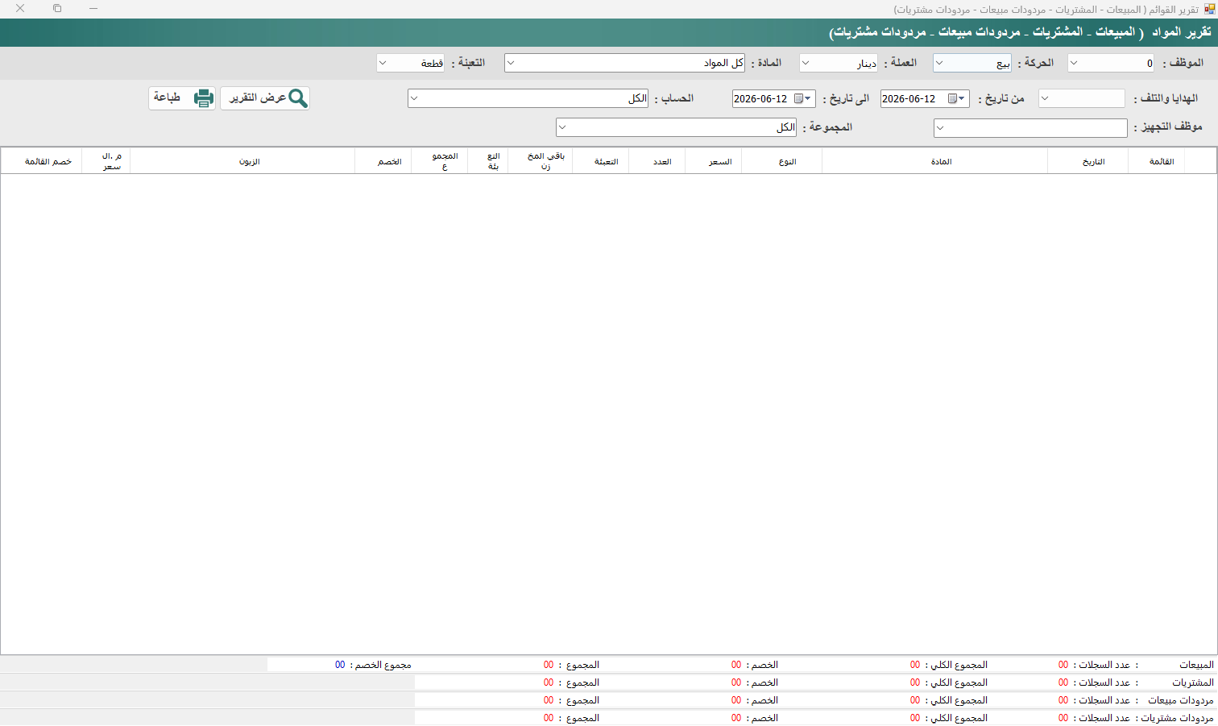
Task: Minimize the report window
Action: tap(93, 8)
